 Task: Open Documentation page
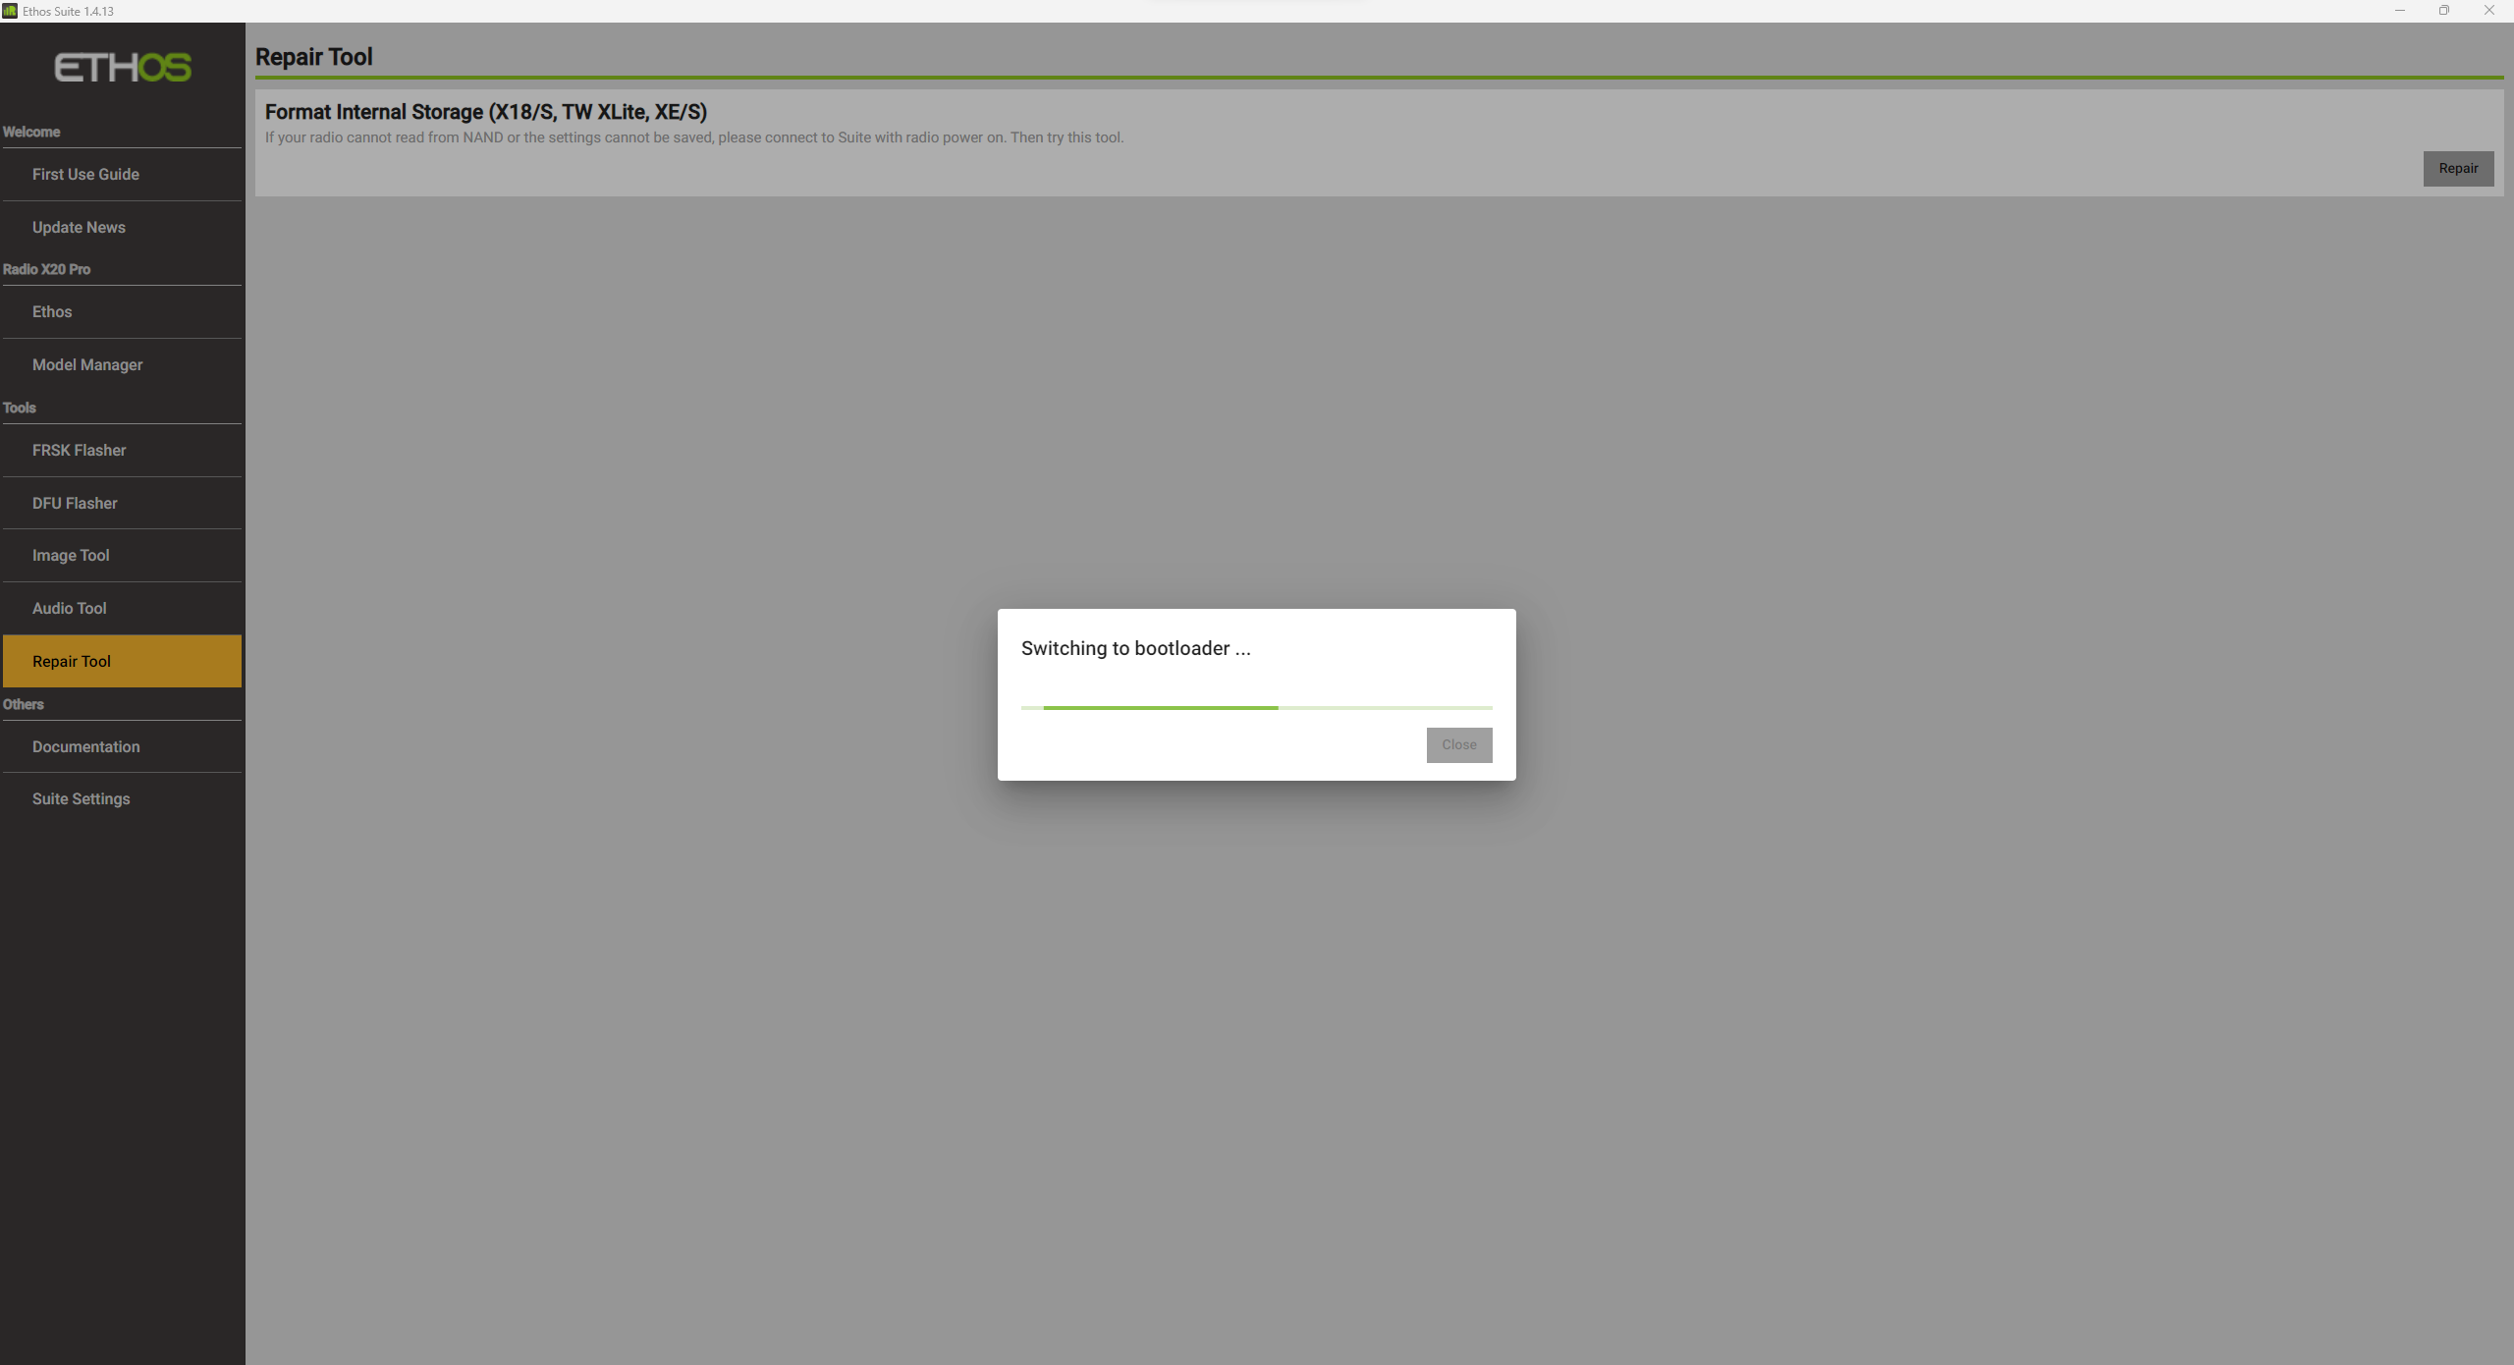click(86, 746)
